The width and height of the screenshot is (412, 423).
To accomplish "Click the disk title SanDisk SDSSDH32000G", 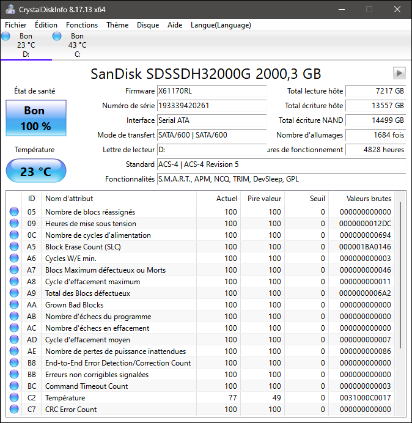I will 205,73.
